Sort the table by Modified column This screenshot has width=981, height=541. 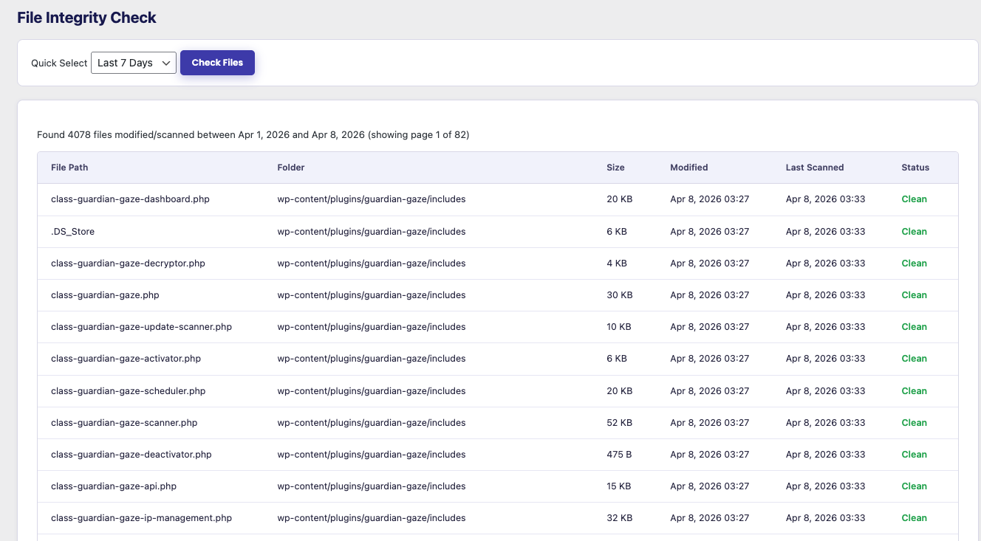688,168
